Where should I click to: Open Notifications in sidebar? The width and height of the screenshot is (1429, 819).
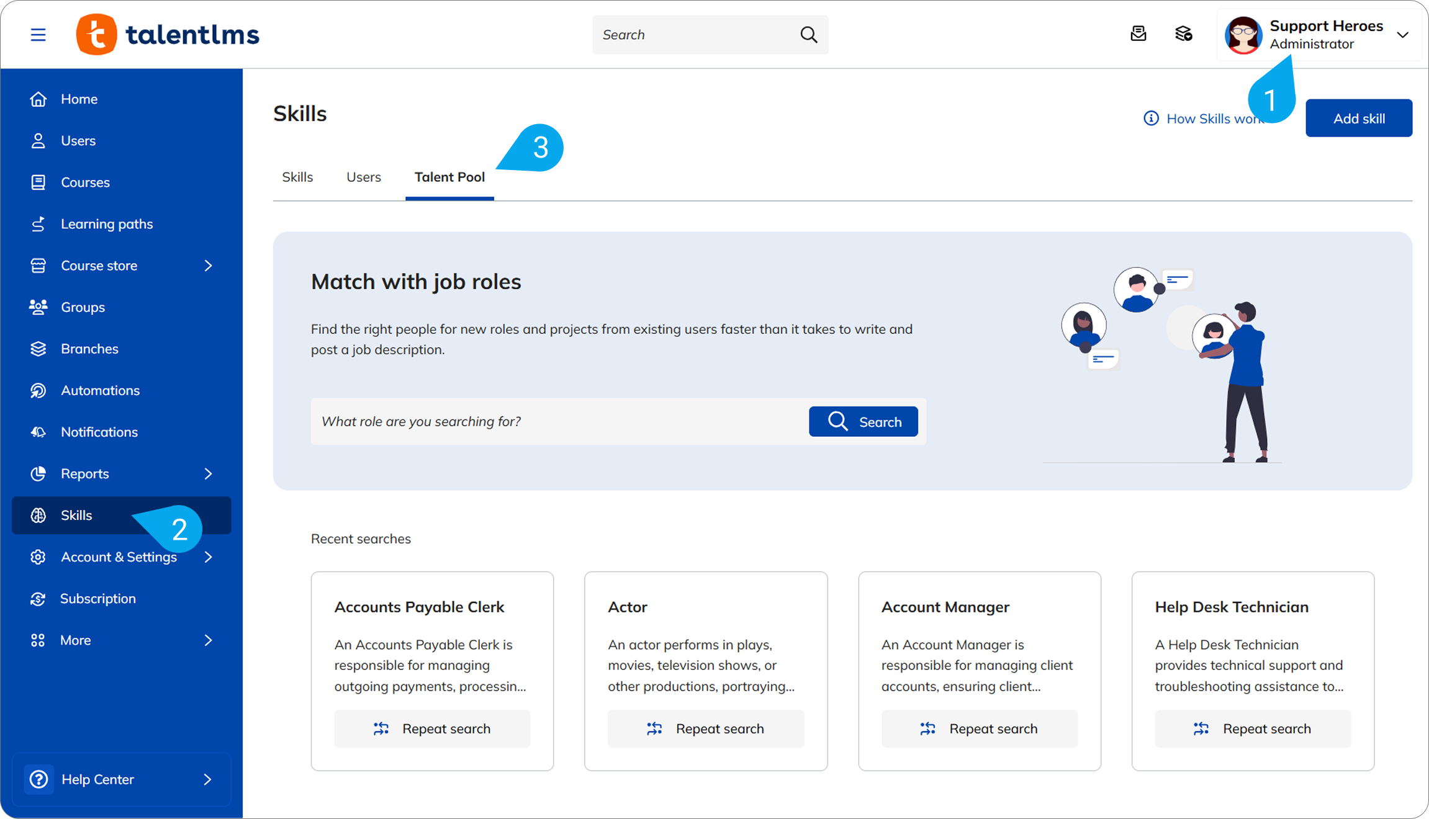click(99, 432)
